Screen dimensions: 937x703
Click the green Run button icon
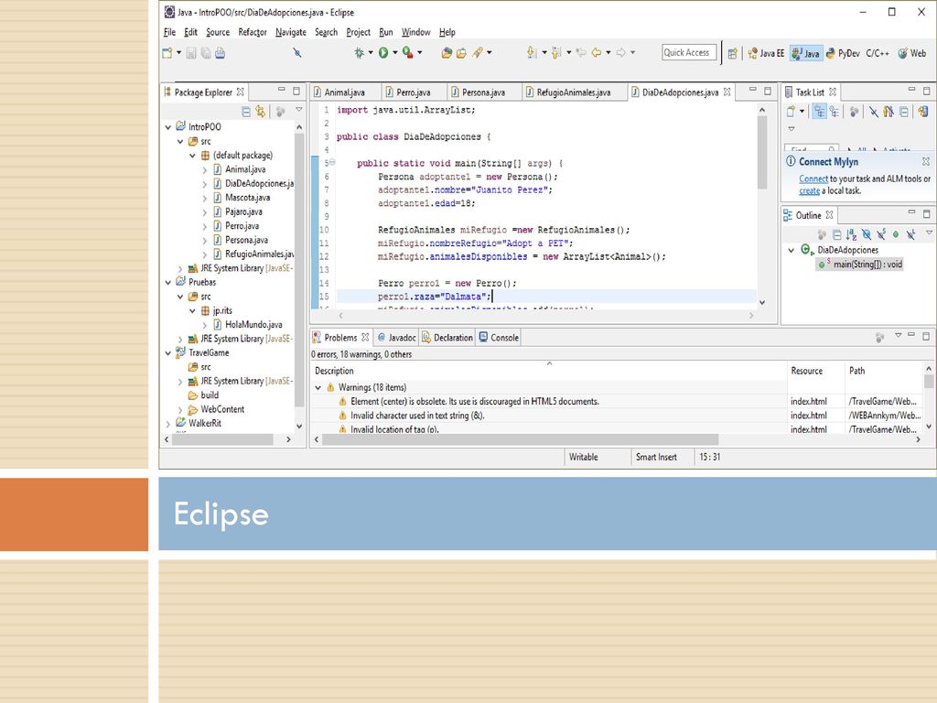point(383,52)
